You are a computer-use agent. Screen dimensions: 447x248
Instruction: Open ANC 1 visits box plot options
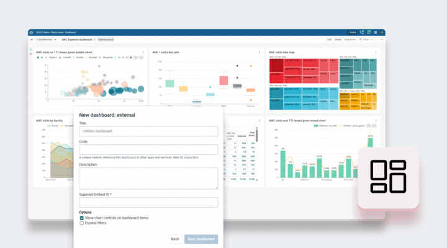click(260, 52)
